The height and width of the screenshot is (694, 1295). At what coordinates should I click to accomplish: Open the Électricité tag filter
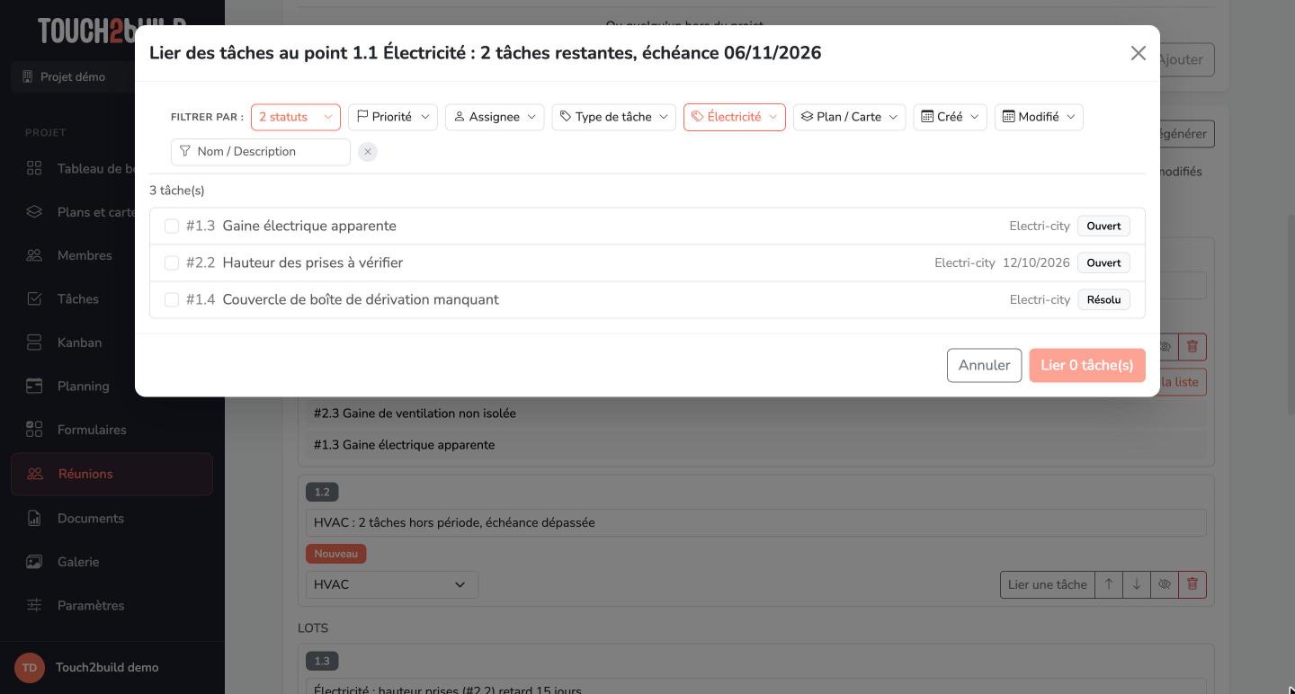(x=735, y=117)
